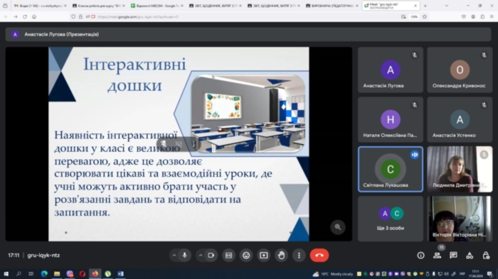Viewport: 498px width, 279px height.
Task: Open the activities icon
Action: (470, 256)
